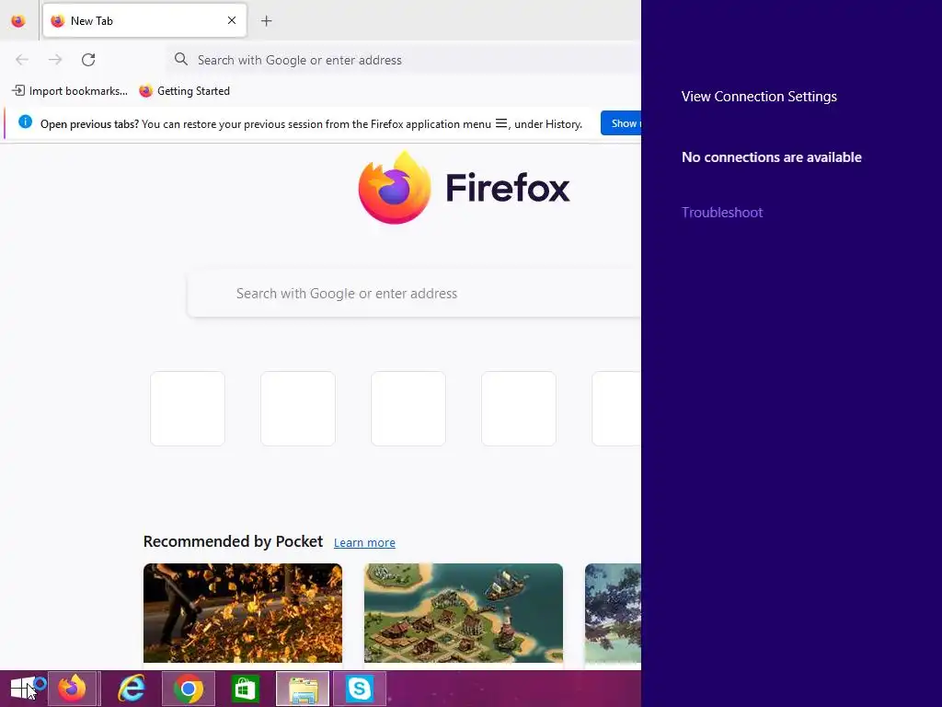Reload the current page
This screenshot has height=707, width=942.
(x=88, y=60)
